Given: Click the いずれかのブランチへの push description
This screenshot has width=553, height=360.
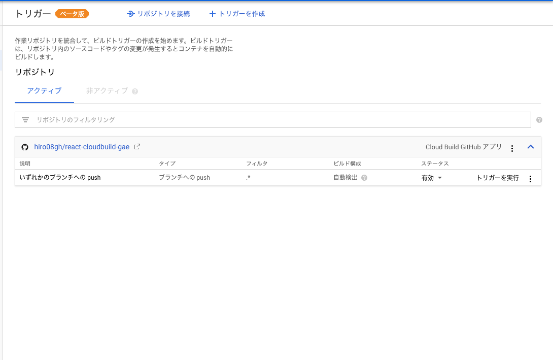Looking at the screenshot, I should (60, 178).
